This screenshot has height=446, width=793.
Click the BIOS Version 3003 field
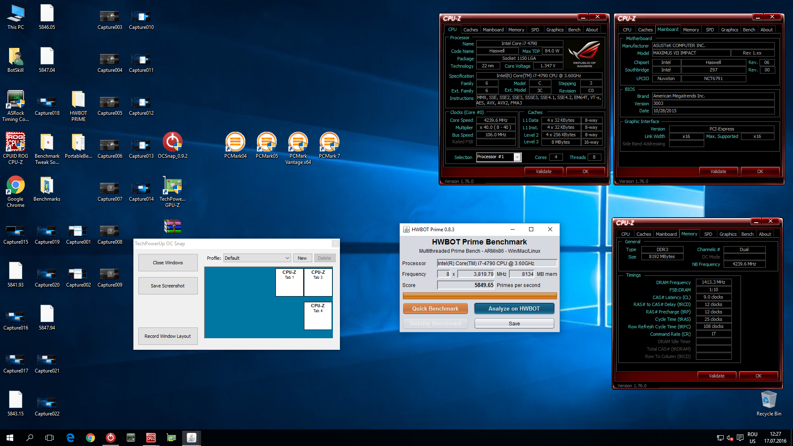point(713,103)
